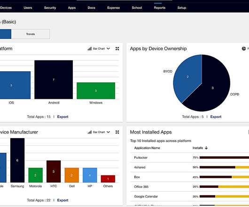This screenshot has width=249, height=207.
Task: Click the bar chart icon in the Platform panel
Action: (x=90, y=49)
